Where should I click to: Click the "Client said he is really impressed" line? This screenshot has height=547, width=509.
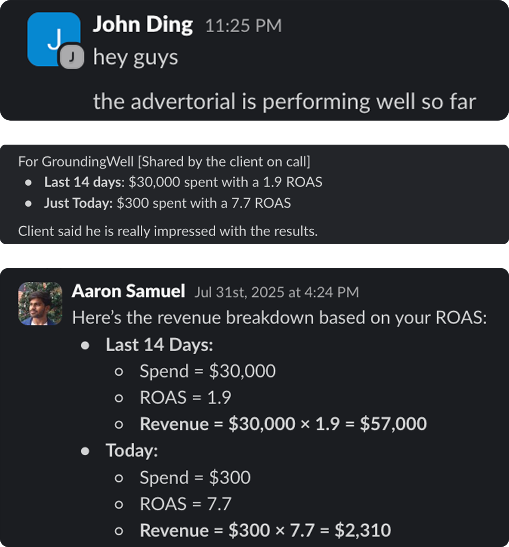[168, 231]
